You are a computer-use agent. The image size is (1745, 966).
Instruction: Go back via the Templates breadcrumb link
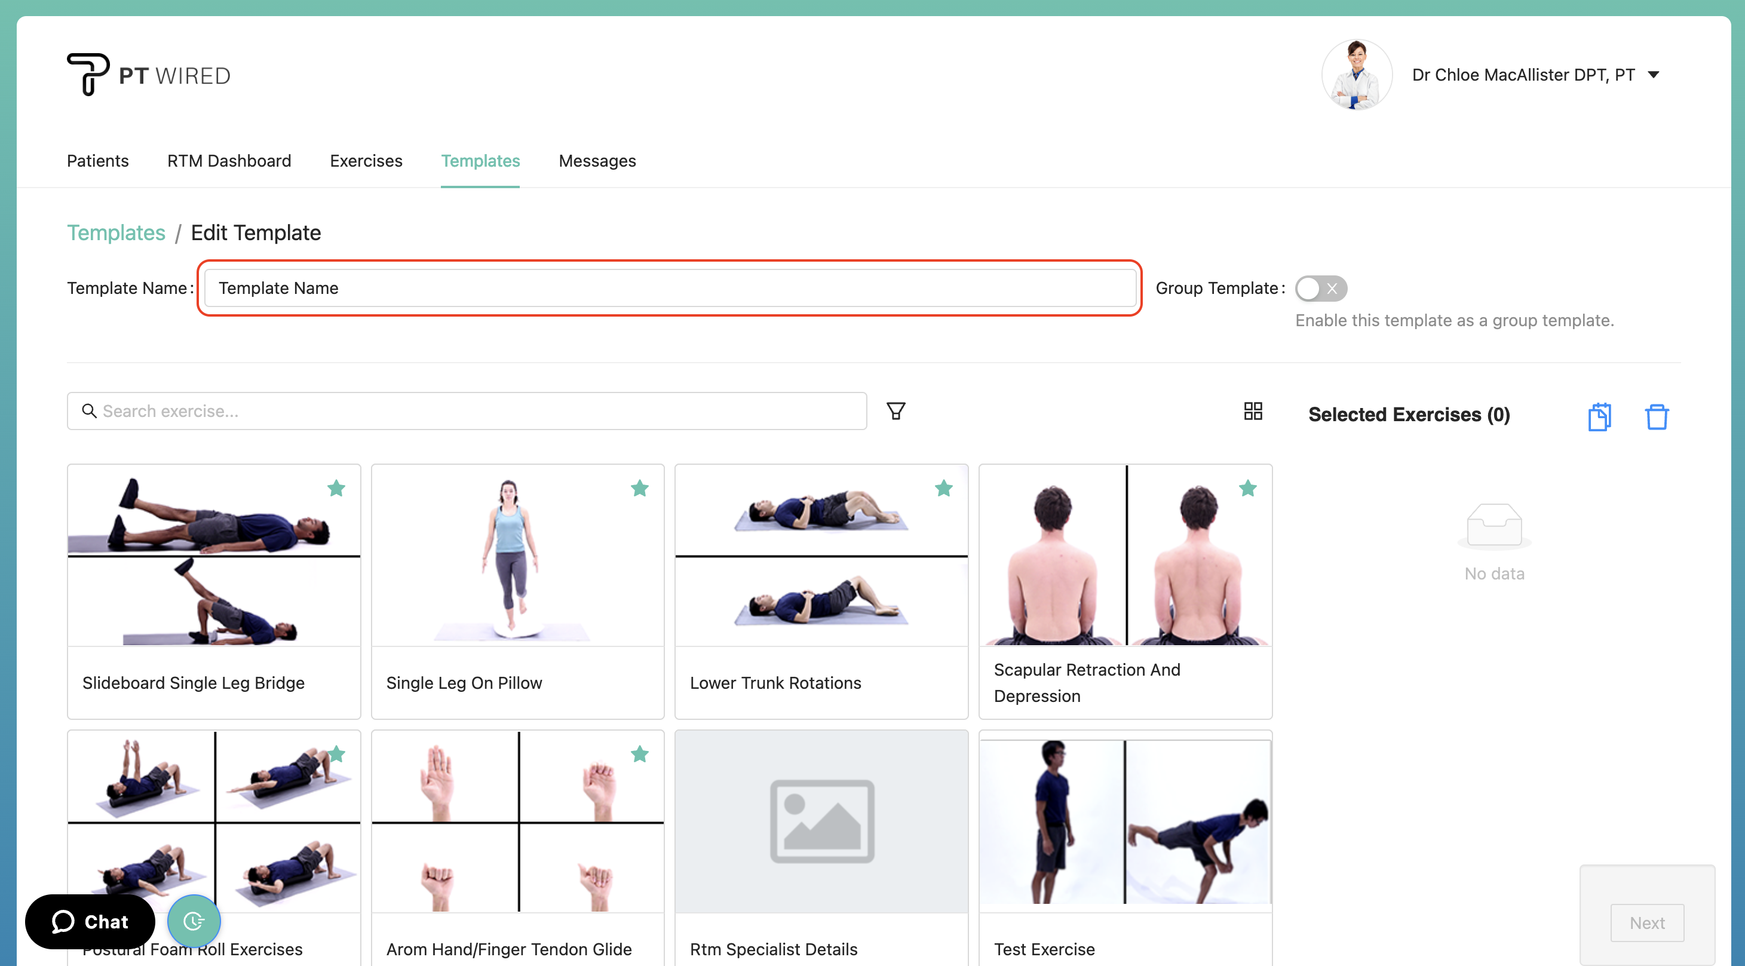coord(116,232)
